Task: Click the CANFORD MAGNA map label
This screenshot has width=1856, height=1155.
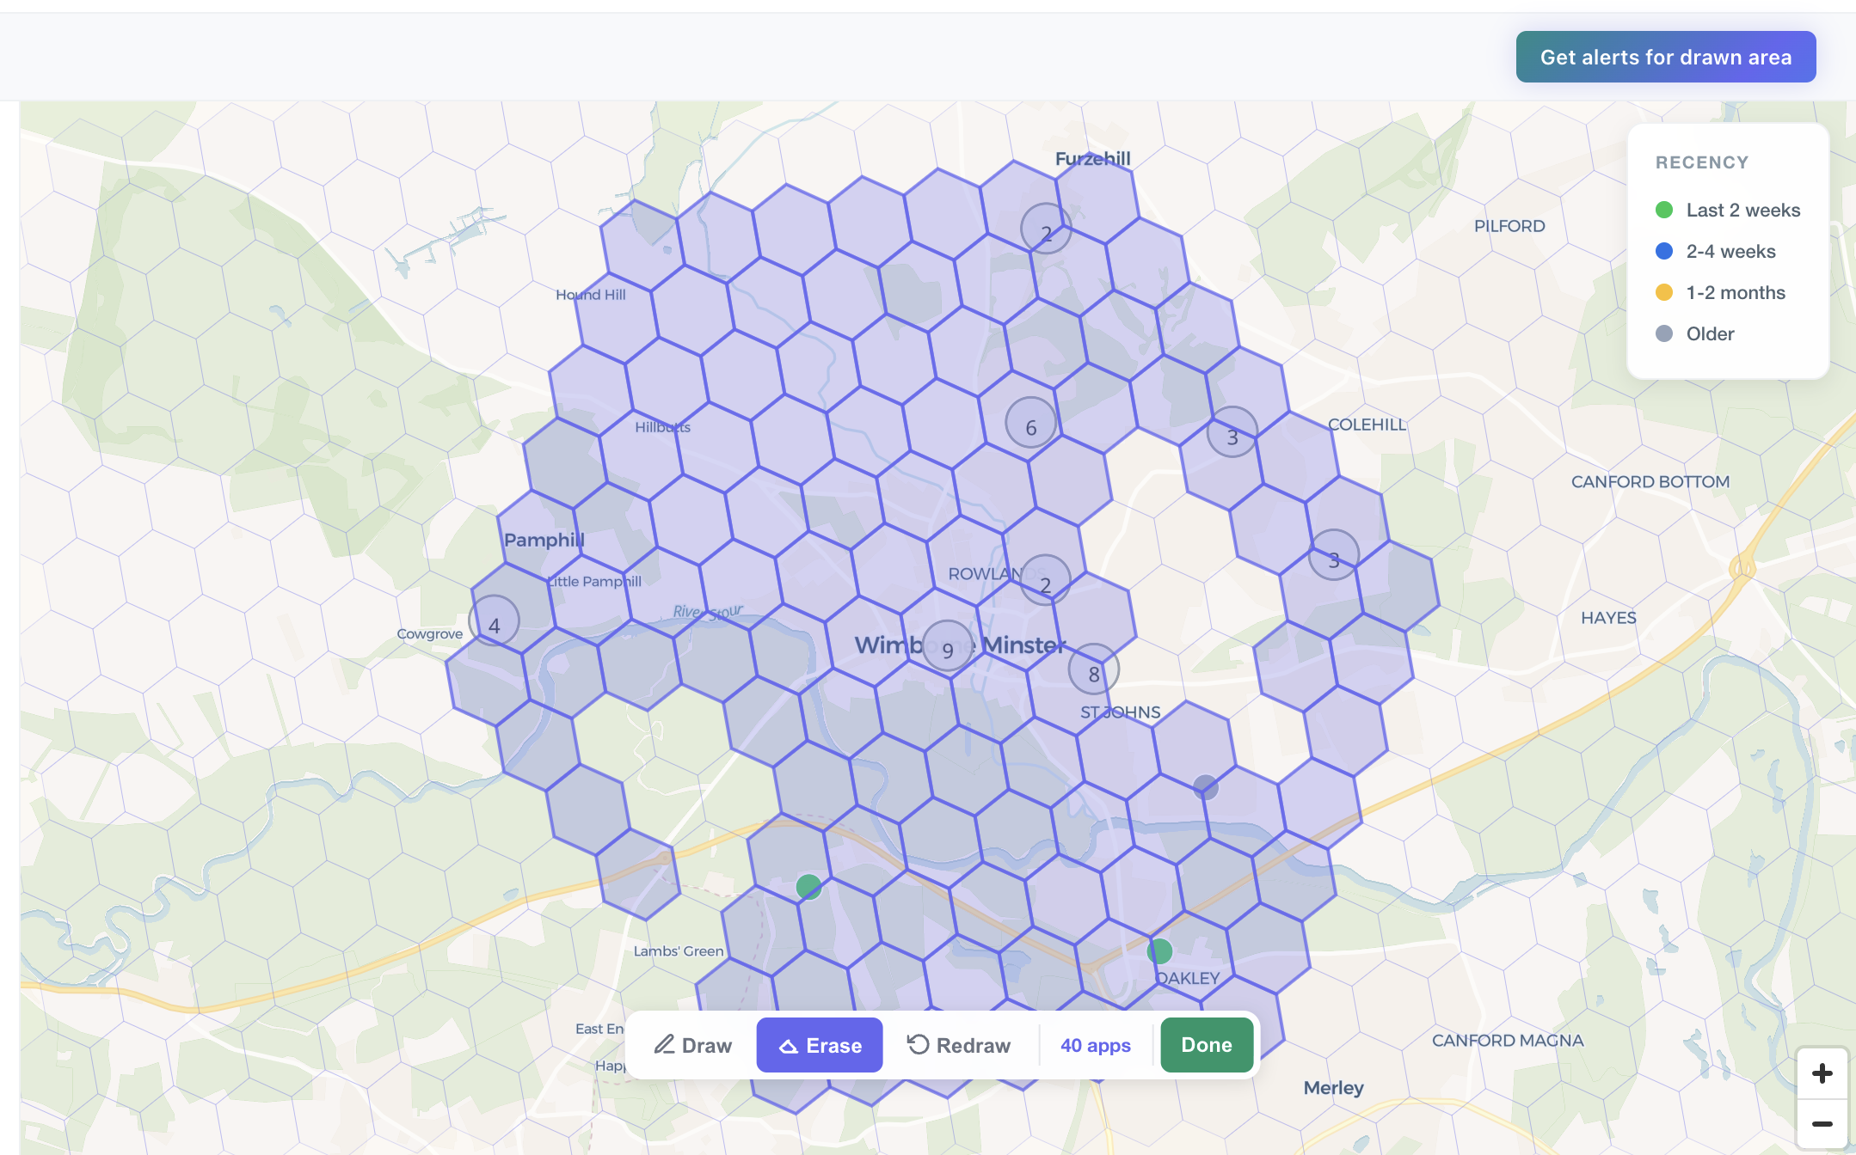Action: [x=1508, y=1041]
